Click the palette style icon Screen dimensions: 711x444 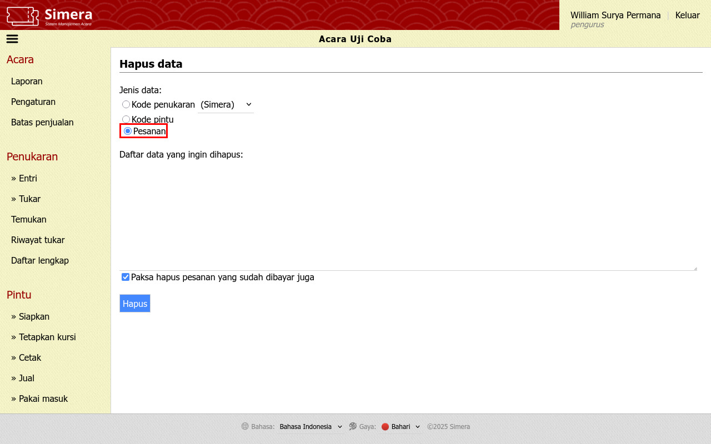pos(353,426)
